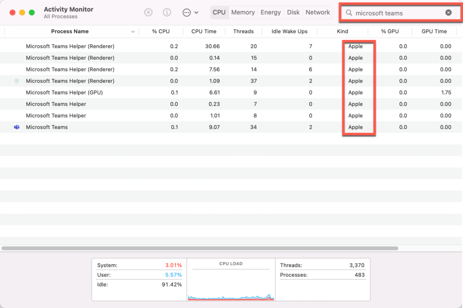Sort by the % GPU column header
This screenshot has height=308, width=463.
pyautogui.click(x=390, y=31)
